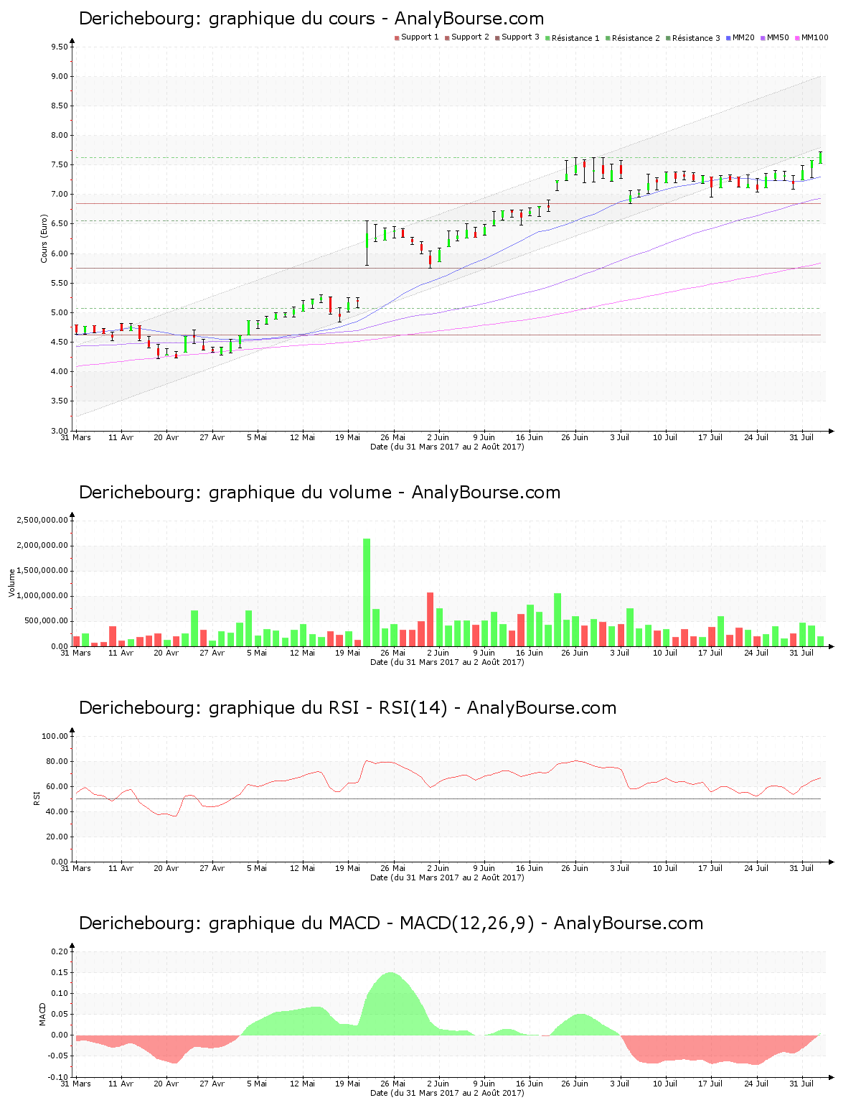Screen dimensions: 861x1113
Task: Select the 'Support 1' legend entry
Action: click(417, 37)
